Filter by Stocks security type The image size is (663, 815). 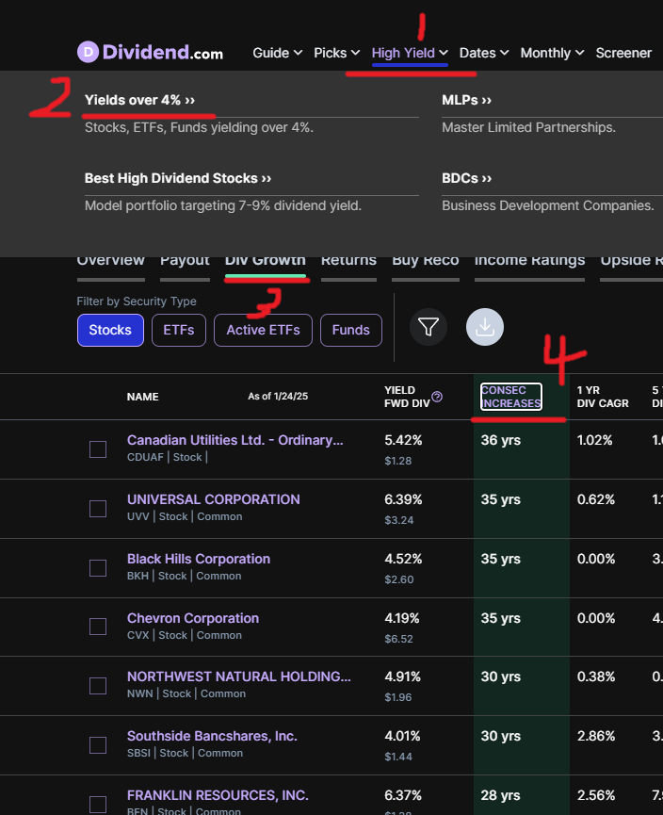click(x=110, y=330)
